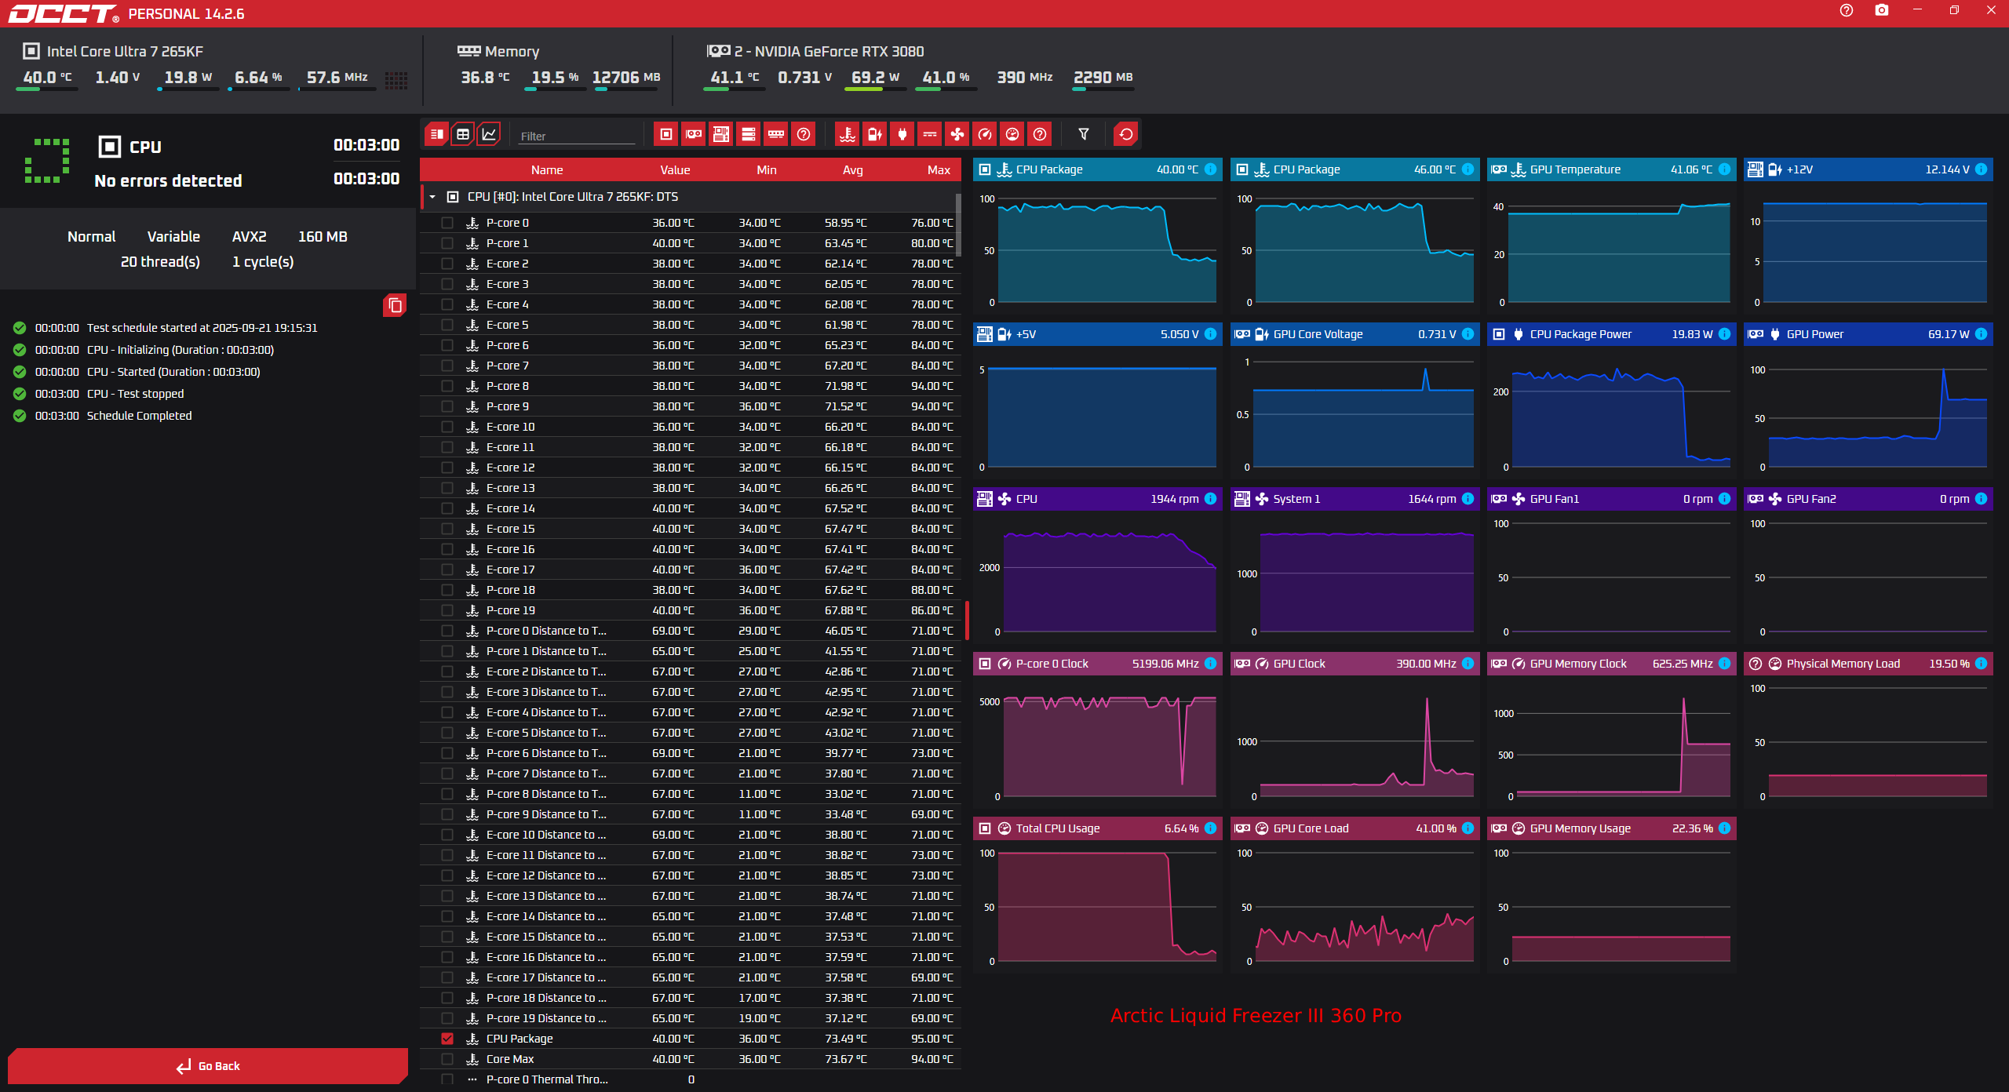Sort the sensor table by Max column
Viewport: 2009px width, 1092px height.
(939, 169)
